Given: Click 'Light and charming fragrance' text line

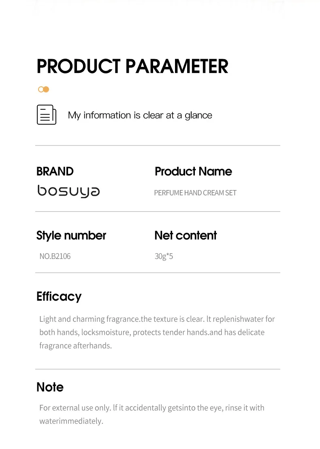Looking at the screenshot, I should [157, 319].
